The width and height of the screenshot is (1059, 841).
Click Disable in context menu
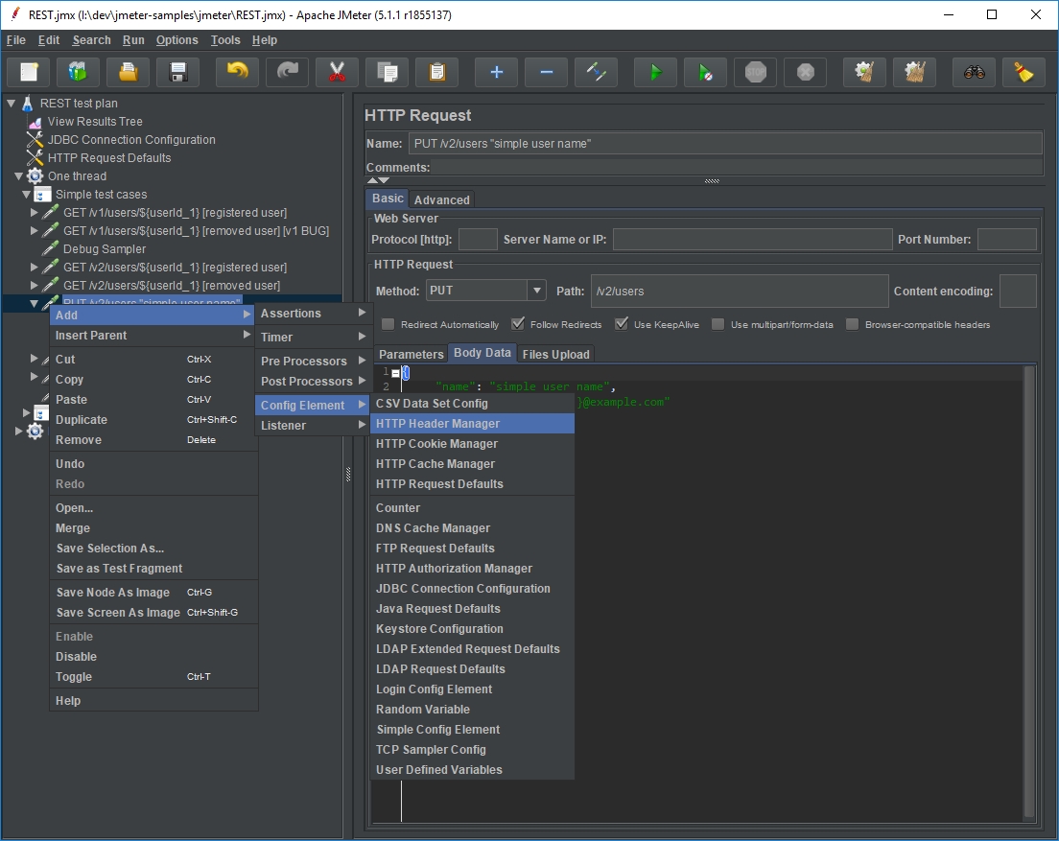pyautogui.click(x=153, y=657)
